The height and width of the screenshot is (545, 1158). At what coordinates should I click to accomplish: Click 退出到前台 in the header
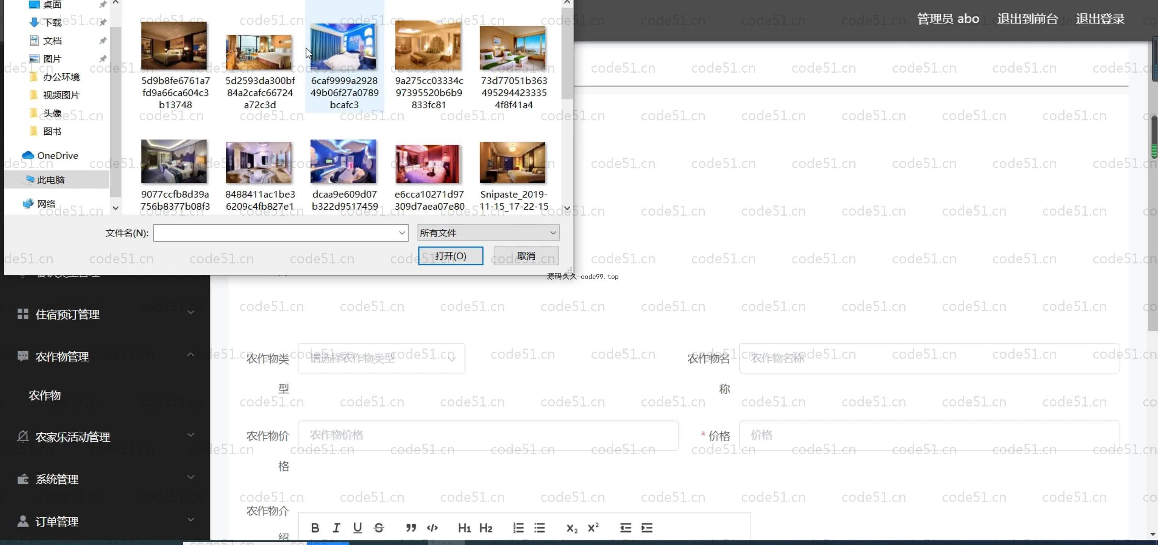coord(1027,19)
